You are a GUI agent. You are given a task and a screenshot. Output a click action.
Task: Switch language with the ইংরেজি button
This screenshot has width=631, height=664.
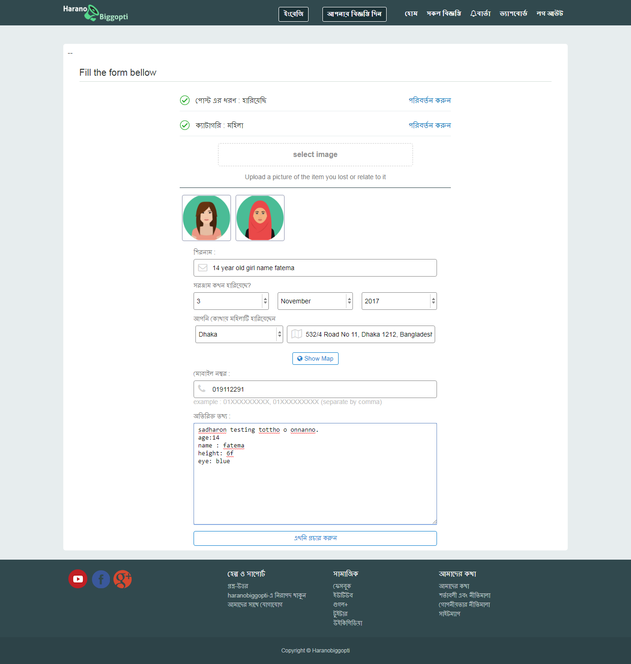click(293, 14)
